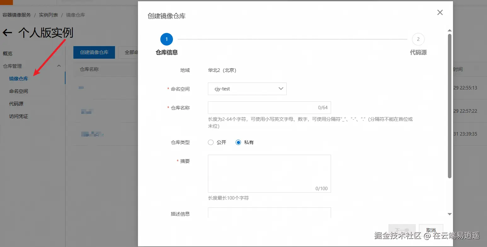Click the 取消 button

click(431, 230)
